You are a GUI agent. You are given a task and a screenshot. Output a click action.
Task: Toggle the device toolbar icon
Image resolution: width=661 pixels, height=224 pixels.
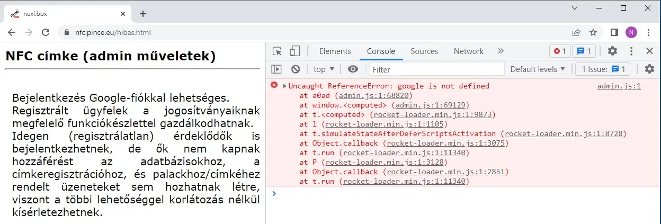(294, 51)
